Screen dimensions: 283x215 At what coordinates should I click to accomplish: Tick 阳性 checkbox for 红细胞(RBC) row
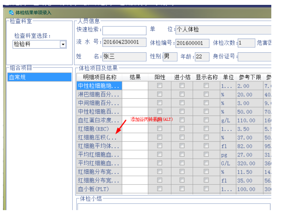point(159,128)
